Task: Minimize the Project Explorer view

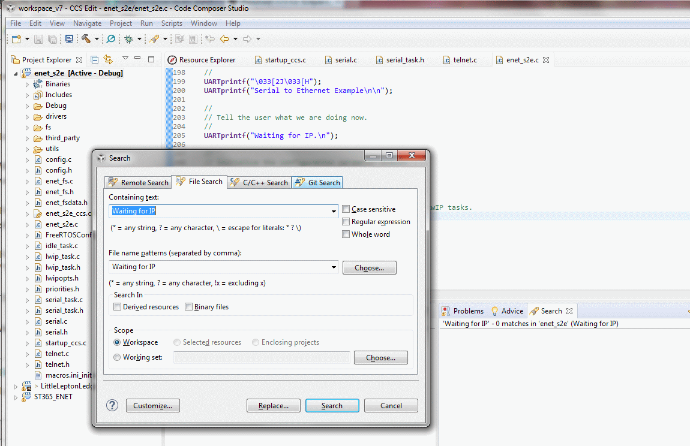Action: coord(137,58)
